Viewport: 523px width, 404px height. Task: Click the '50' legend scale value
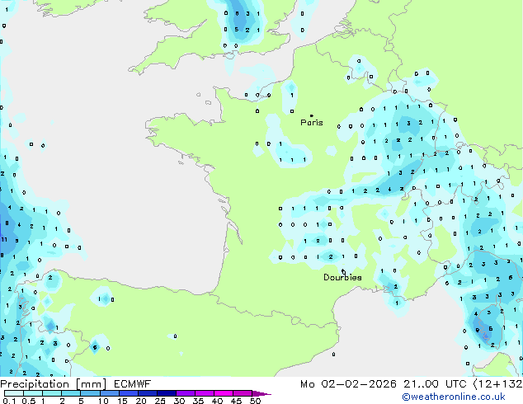(x=255, y=401)
